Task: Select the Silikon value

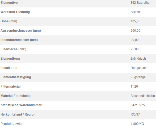Action: [x=135, y=12]
